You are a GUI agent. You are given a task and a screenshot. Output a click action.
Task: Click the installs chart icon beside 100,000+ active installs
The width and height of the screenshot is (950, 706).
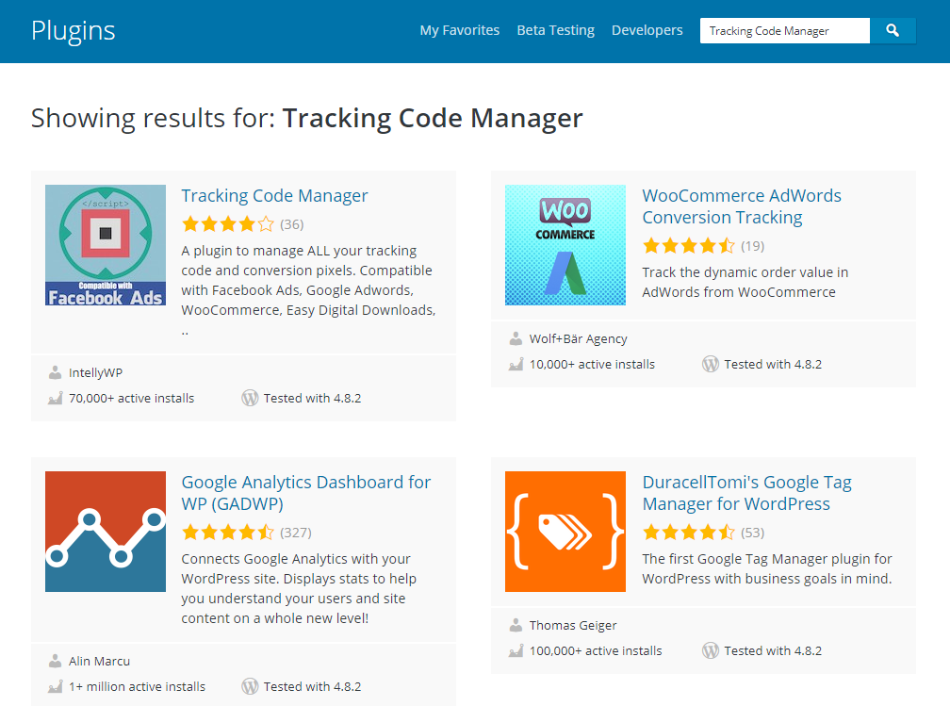point(516,650)
